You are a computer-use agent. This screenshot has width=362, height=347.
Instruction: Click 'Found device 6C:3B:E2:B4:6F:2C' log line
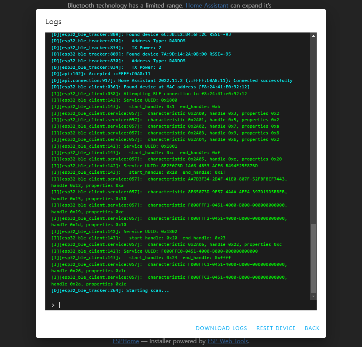click(x=141, y=34)
